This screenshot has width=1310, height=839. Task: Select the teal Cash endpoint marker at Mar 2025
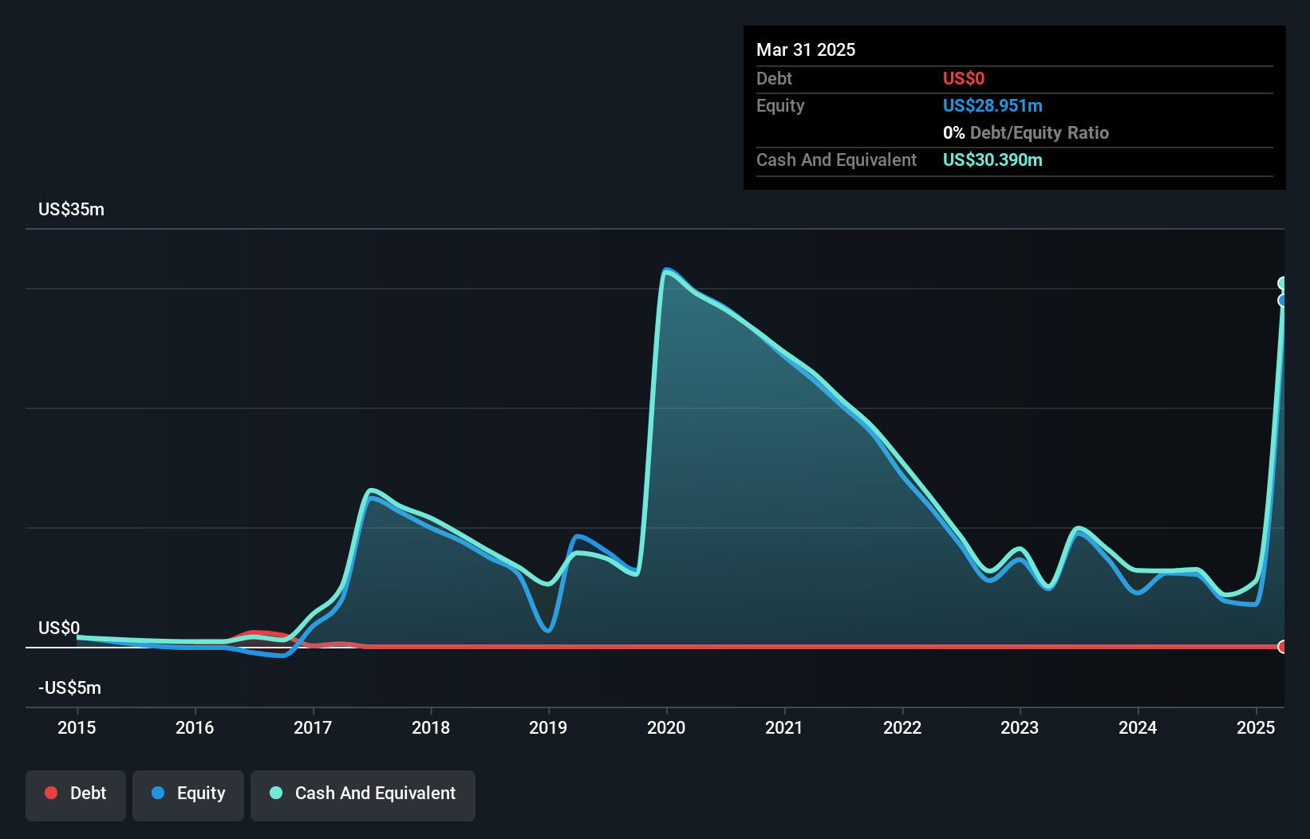tap(1282, 283)
